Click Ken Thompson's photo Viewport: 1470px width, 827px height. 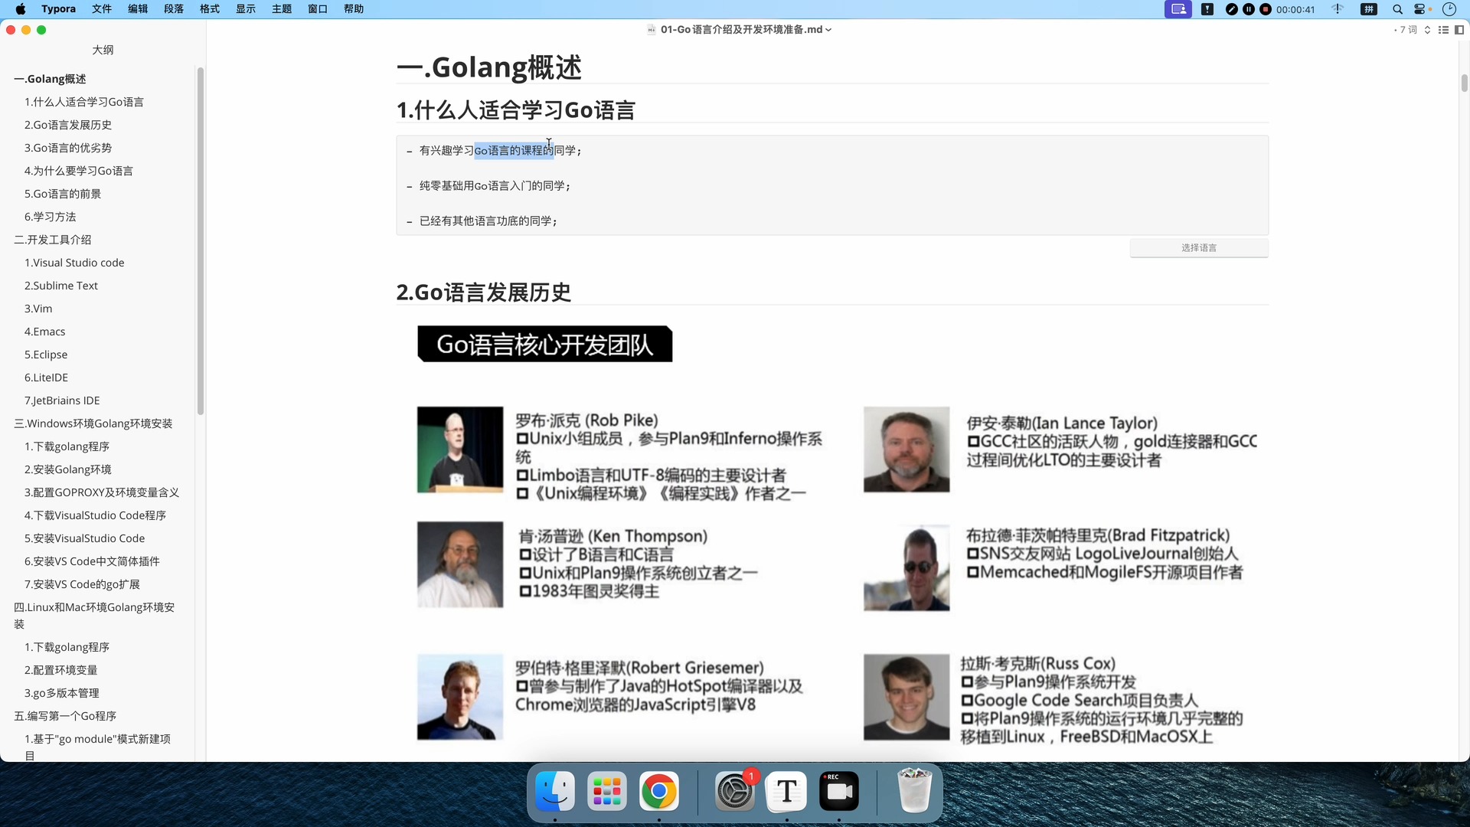tap(460, 565)
